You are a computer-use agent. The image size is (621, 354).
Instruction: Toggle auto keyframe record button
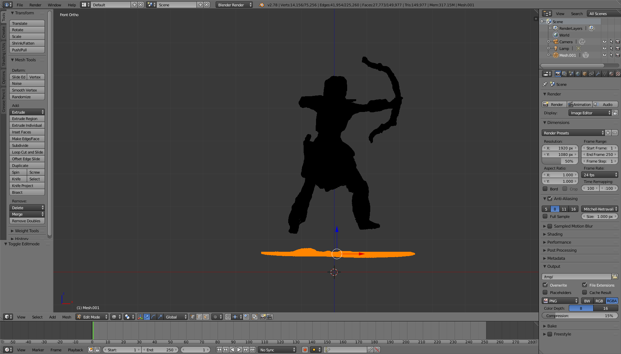(x=305, y=350)
